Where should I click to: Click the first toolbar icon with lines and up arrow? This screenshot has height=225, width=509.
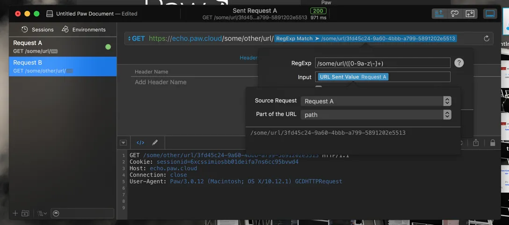coord(439,14)
